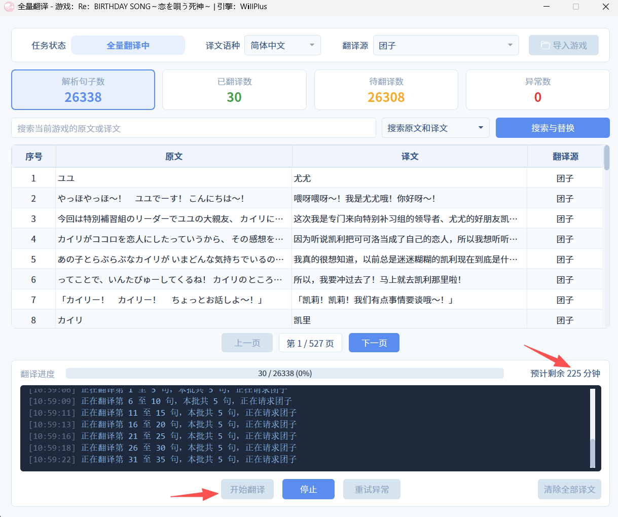
Task: Select row 6 source starting ってことで
Action: 174,279
